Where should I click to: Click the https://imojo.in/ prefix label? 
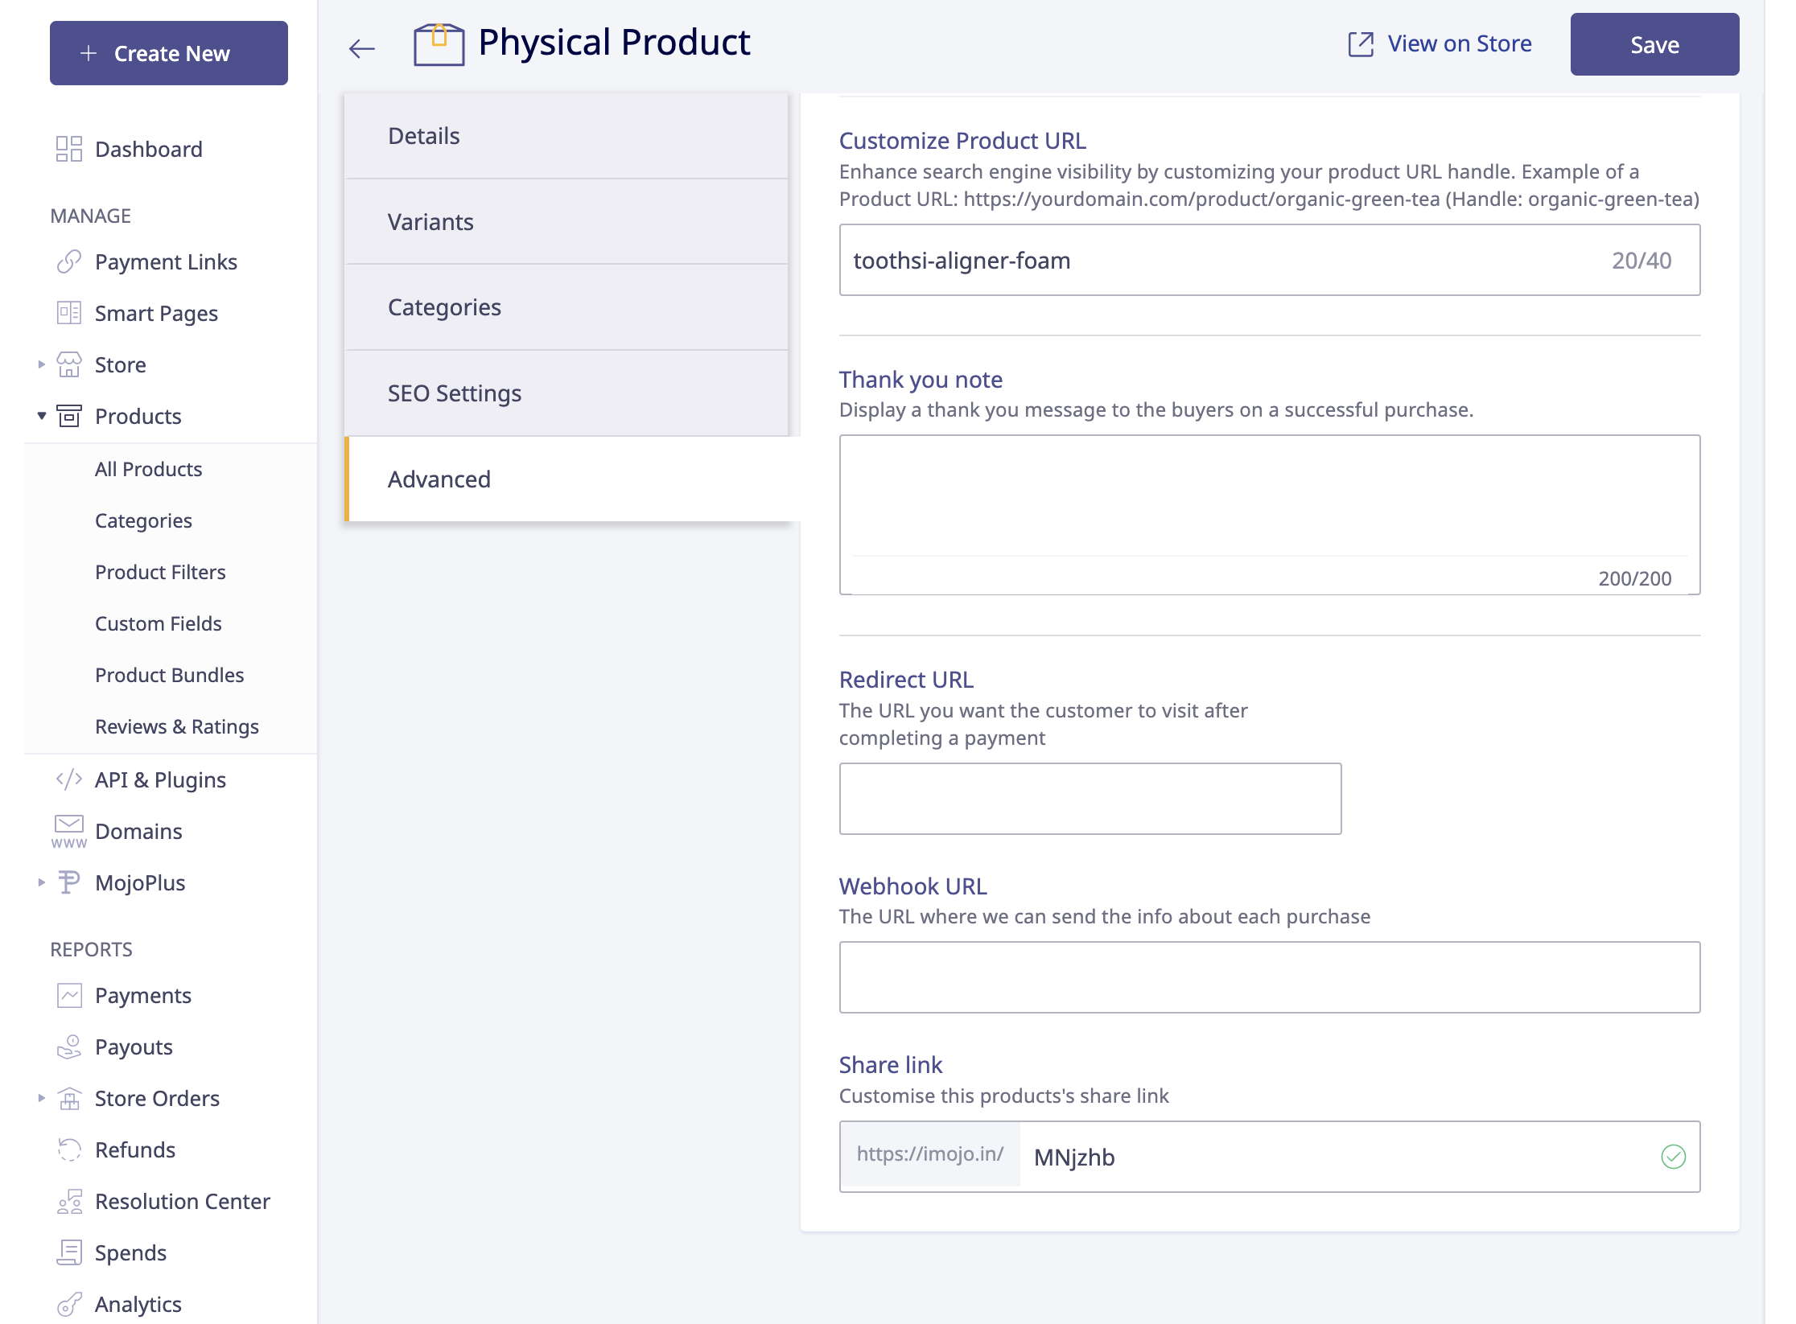pyautogui.click(x=930, y=1154)
